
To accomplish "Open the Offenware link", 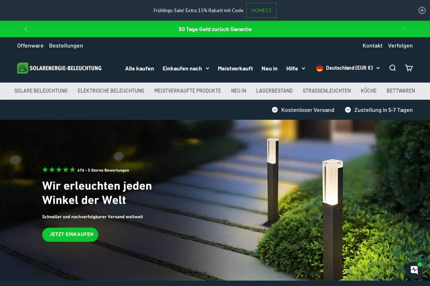I will (x=30, y=45).
